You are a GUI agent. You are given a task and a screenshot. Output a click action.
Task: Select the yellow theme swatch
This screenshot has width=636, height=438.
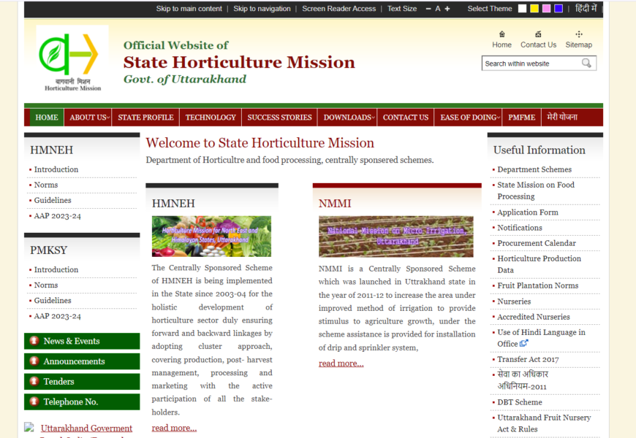(x=534, y=9)
